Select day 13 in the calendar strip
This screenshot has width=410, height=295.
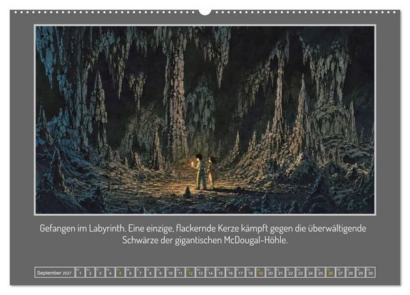click(x=200, y=272)
